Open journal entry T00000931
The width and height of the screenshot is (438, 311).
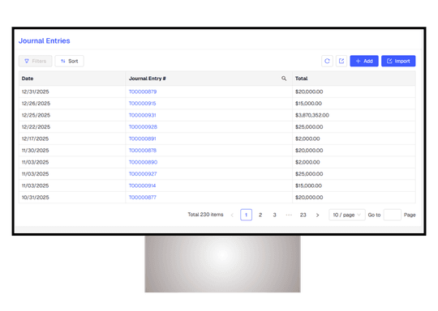point(143,115)
